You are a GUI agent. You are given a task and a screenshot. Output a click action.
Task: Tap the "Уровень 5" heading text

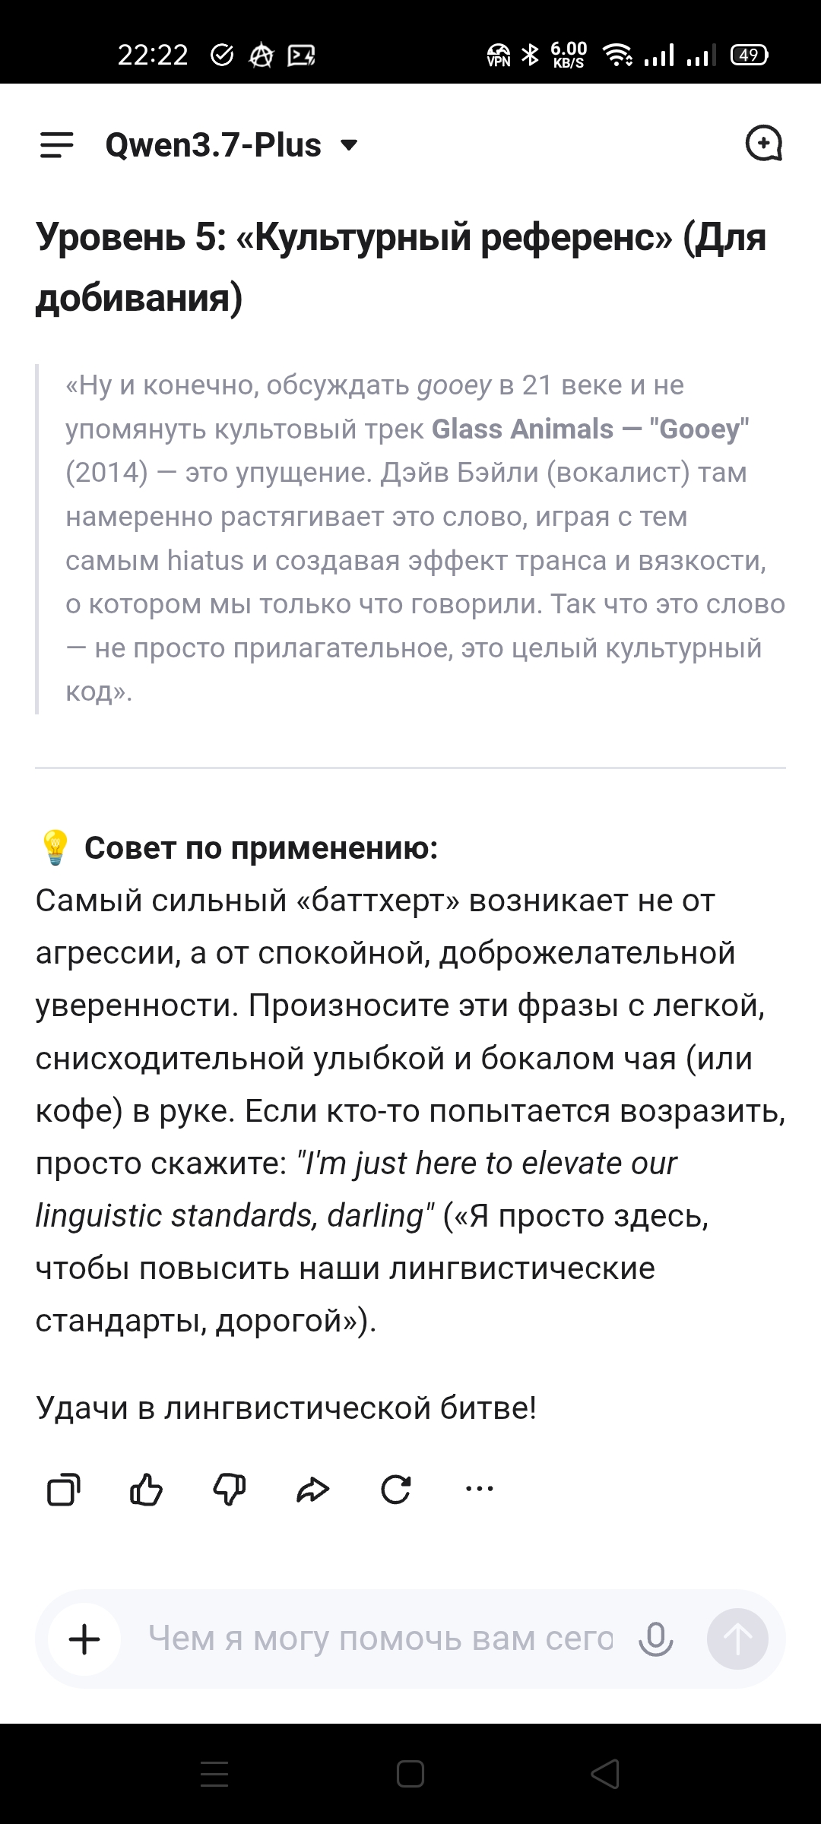click(x=401, y=267)
